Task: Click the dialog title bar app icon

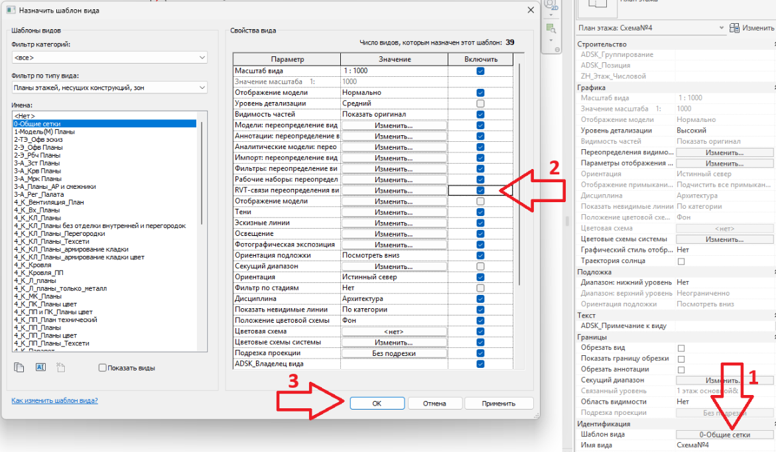Action: (11, 10)
